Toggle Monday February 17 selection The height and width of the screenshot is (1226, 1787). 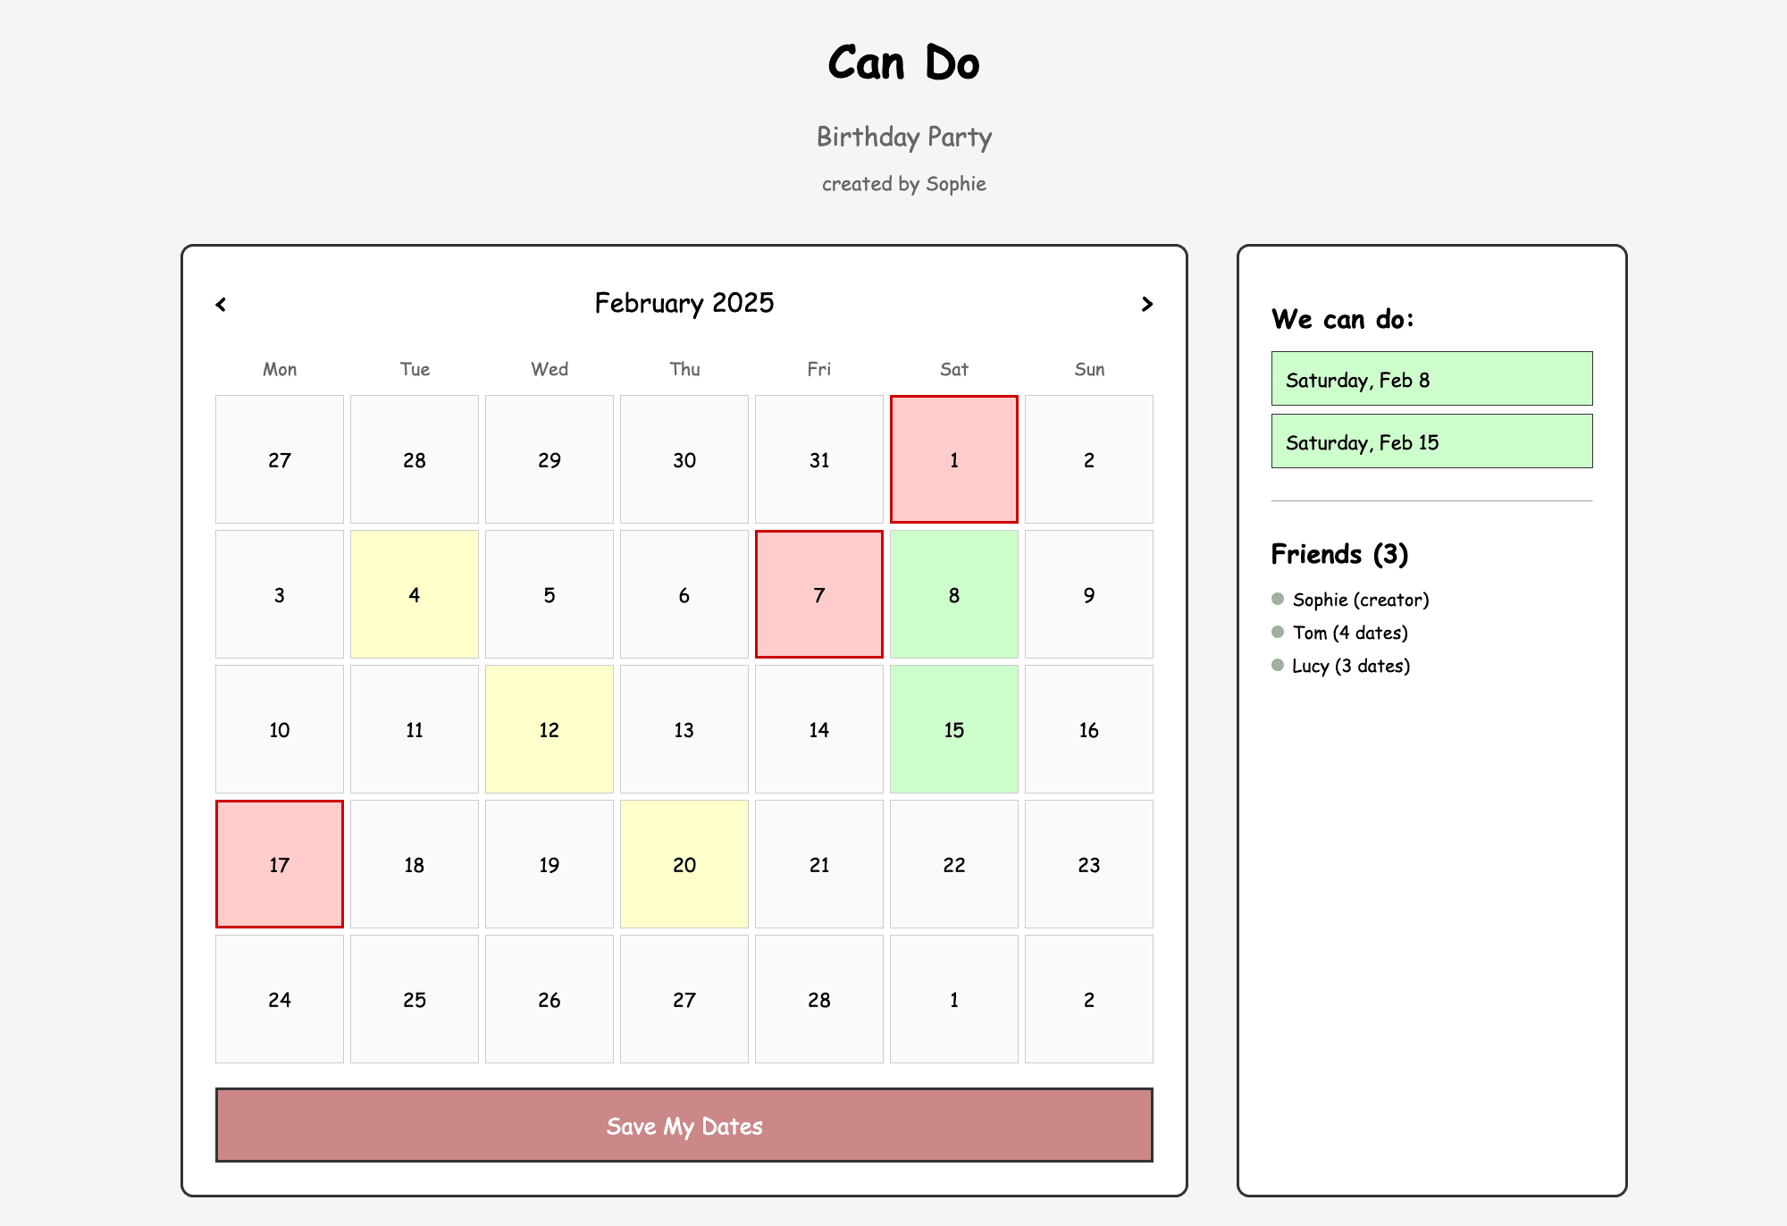click(x=279, y=864)
